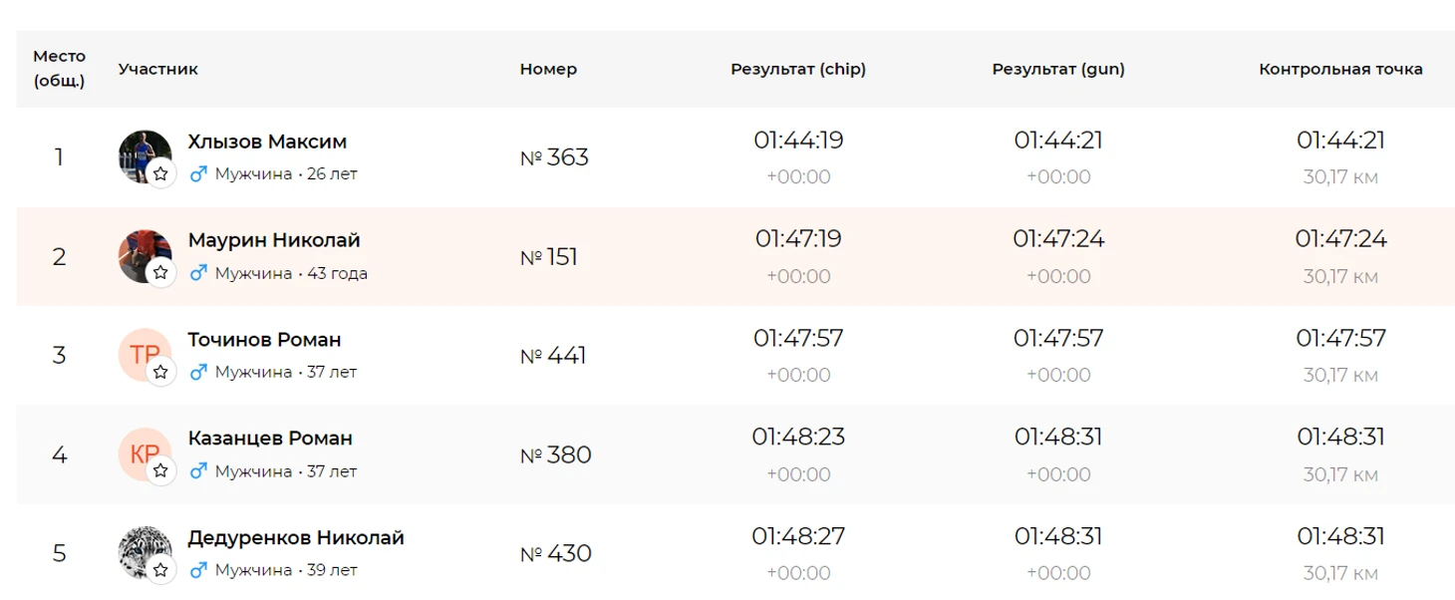Open participant Хлызов Максим profile
Screen dimensions: 1455x600
pos(267,142)
